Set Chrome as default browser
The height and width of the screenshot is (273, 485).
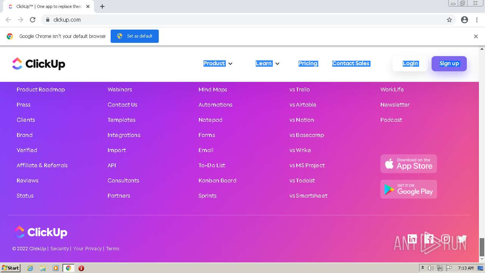pyautogui.click(x=135, y=36)
